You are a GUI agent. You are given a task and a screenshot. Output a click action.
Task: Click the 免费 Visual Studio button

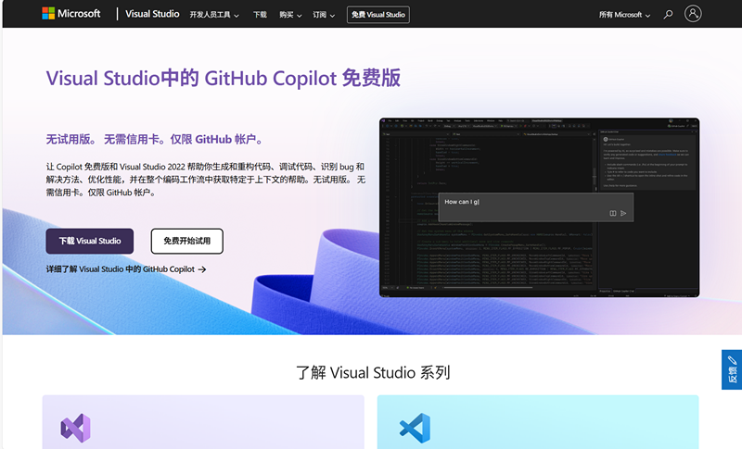[378, 15]
